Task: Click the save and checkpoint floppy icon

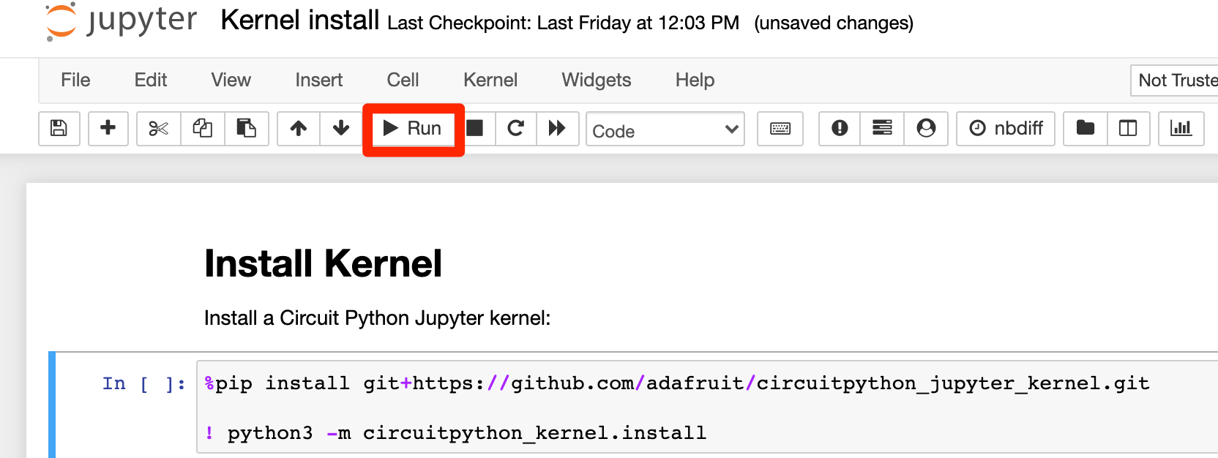Action: (x=59, y=129)
